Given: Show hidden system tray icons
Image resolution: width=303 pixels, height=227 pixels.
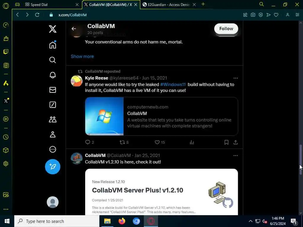Looking at the screenshot, I should pos(250,221).
